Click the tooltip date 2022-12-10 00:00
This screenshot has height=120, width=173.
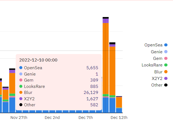point(38,60)
